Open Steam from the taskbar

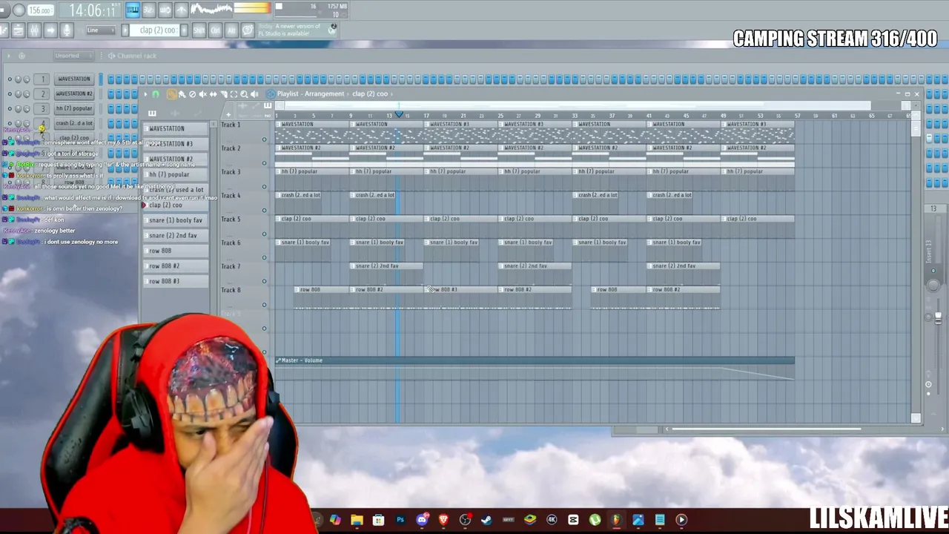(x=486, y=520)
